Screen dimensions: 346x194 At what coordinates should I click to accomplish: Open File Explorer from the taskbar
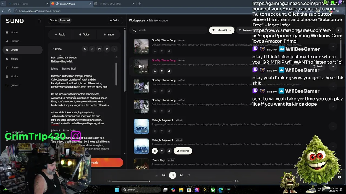coord(181,190)
